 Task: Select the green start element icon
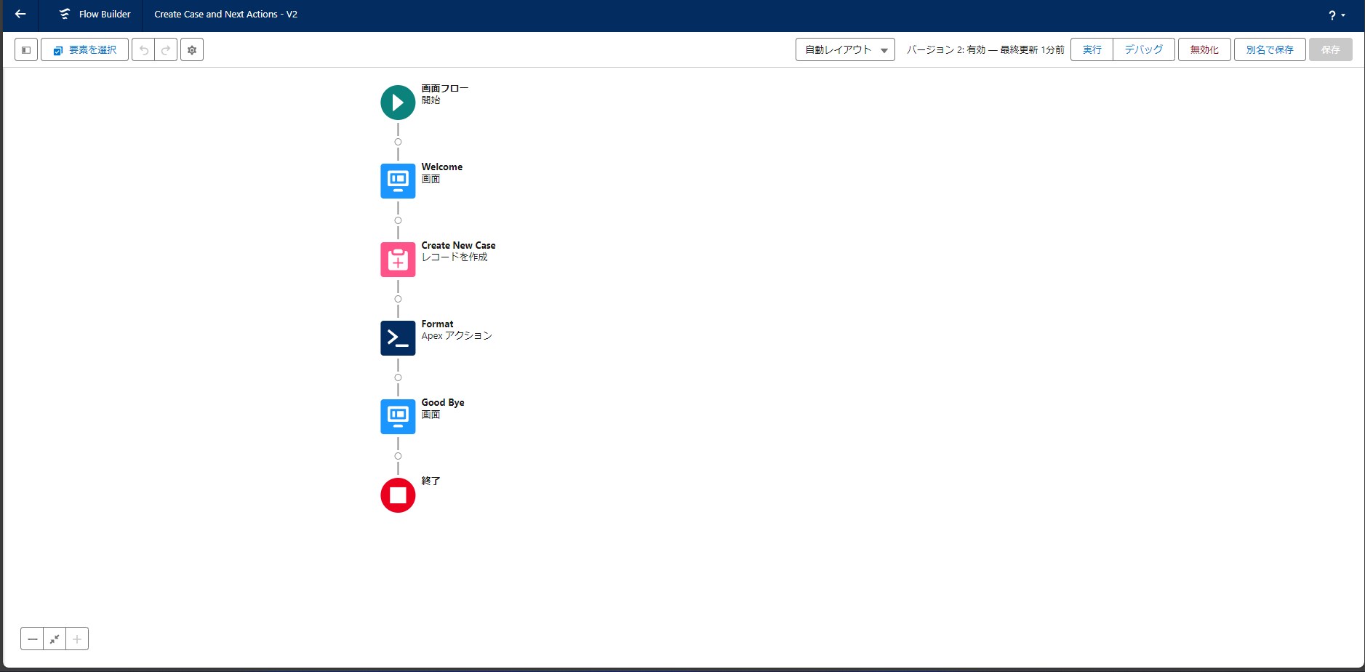pyautogui.click(x=398, y=103)
